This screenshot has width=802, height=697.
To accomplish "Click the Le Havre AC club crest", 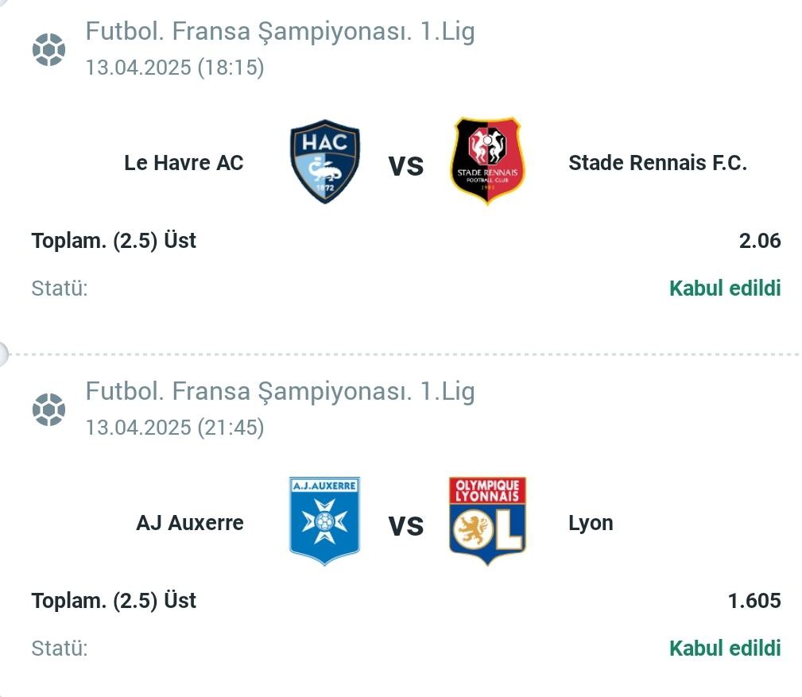I will [x=325, y=161].
